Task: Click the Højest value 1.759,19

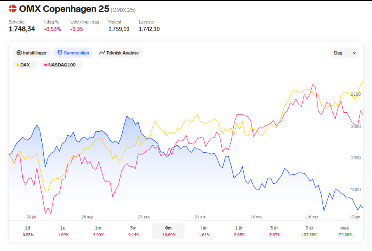Action: 119,29
